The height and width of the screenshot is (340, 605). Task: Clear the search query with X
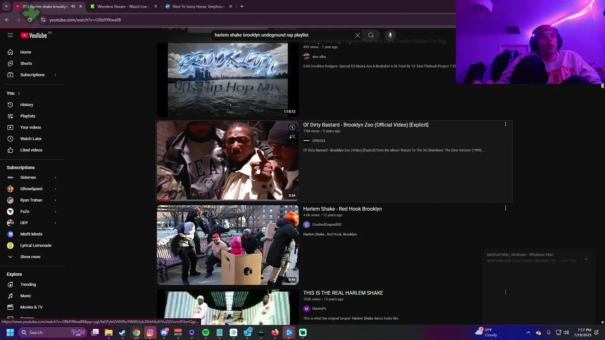357,35
